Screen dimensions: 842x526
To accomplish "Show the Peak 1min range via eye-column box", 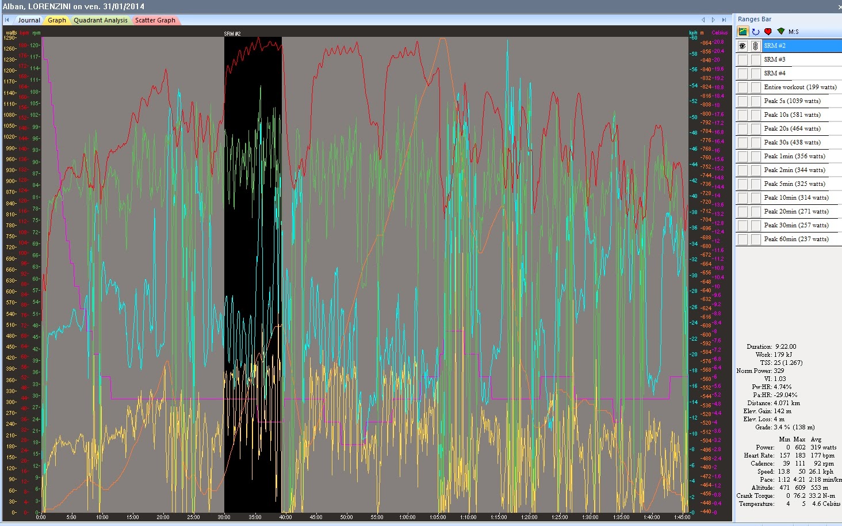I will pos(743,157).
